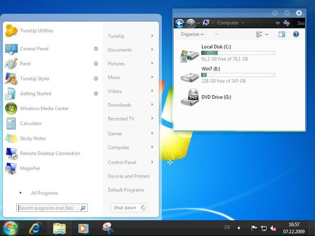Click muted volume tray icon
315x236 pixels.
tap(273, 228)
